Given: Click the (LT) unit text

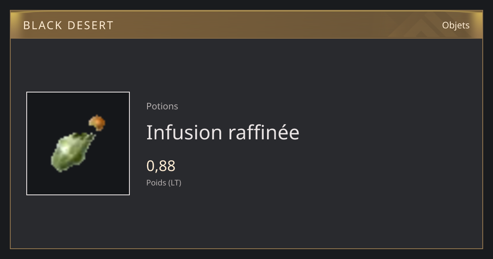Looking at the screenshot, I should 175,183.
